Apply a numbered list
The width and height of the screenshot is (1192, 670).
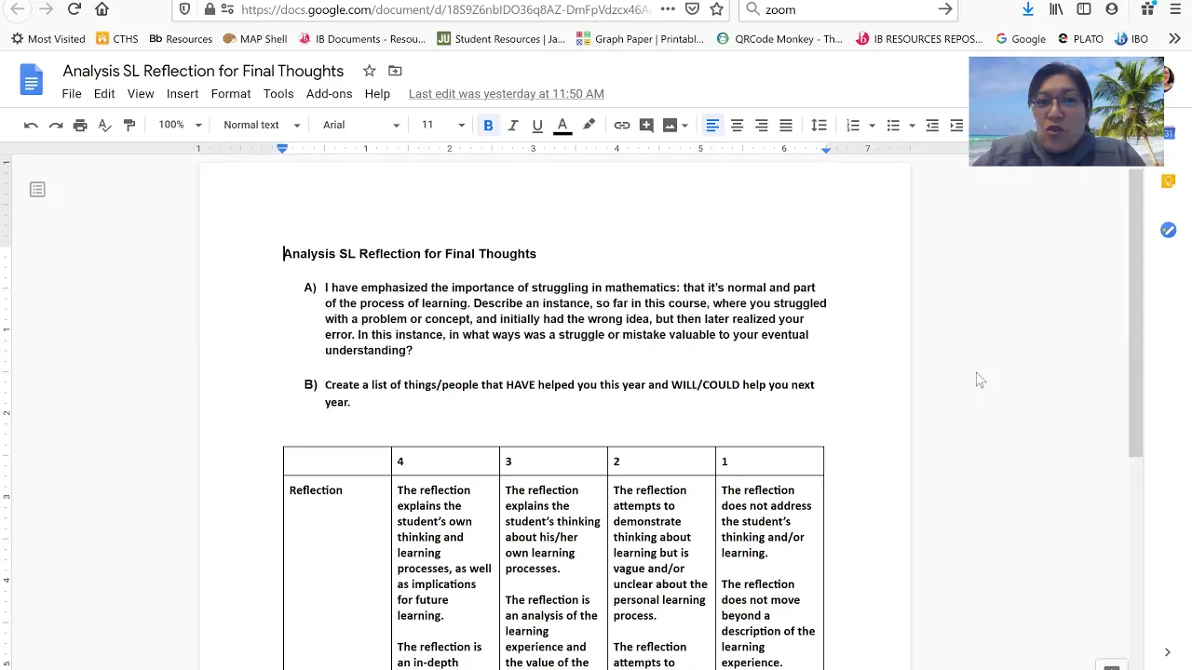(x=853, y=125)
